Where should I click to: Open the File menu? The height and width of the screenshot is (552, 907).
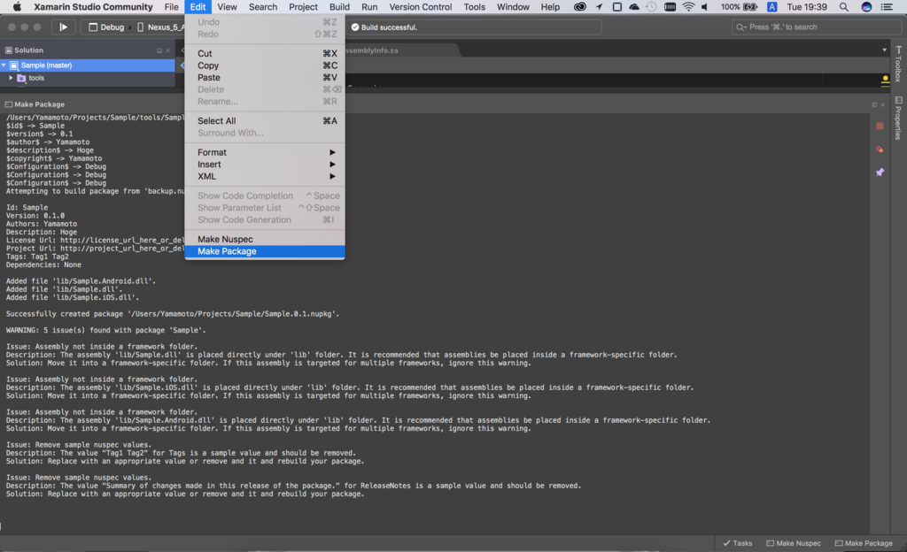tap(171, 7)
